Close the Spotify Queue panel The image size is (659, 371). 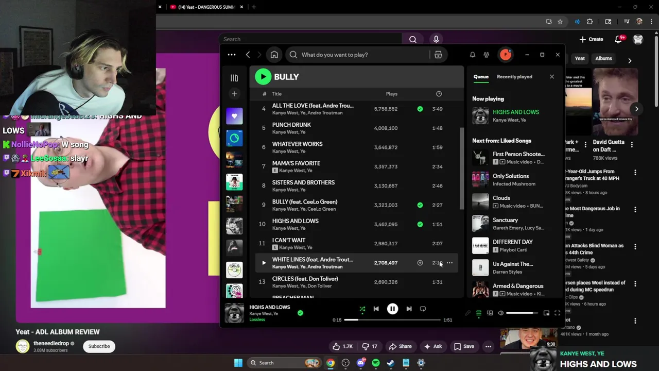tap(552, 77)
